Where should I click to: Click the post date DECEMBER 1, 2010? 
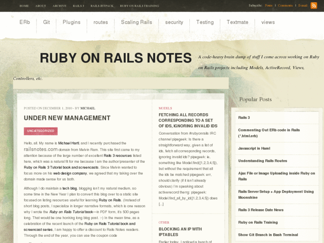coord(57,108)
